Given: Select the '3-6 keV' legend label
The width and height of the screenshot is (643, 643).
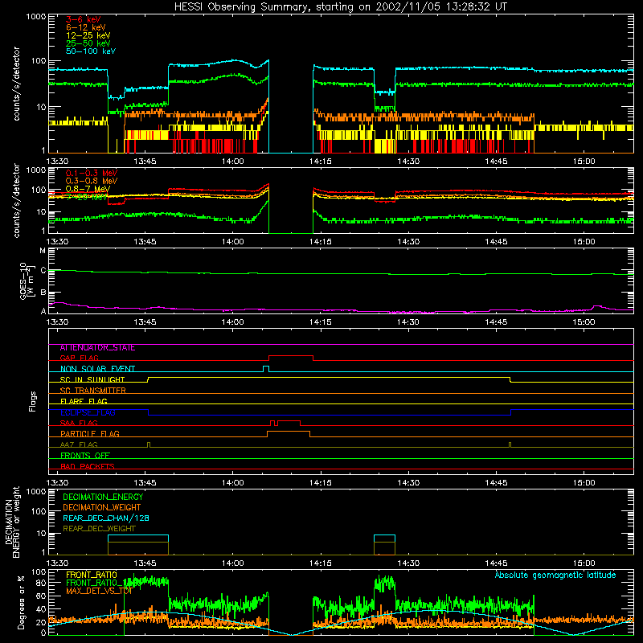Looking at the screenshot, I should pyautogui.click(x=84, y=19).
